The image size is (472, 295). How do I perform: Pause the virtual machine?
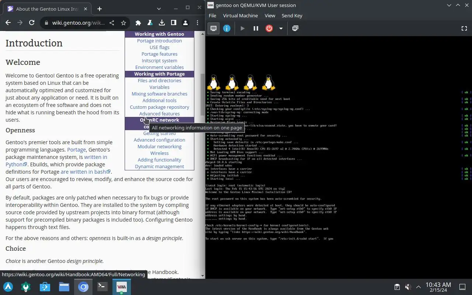(x=256, y=28)
